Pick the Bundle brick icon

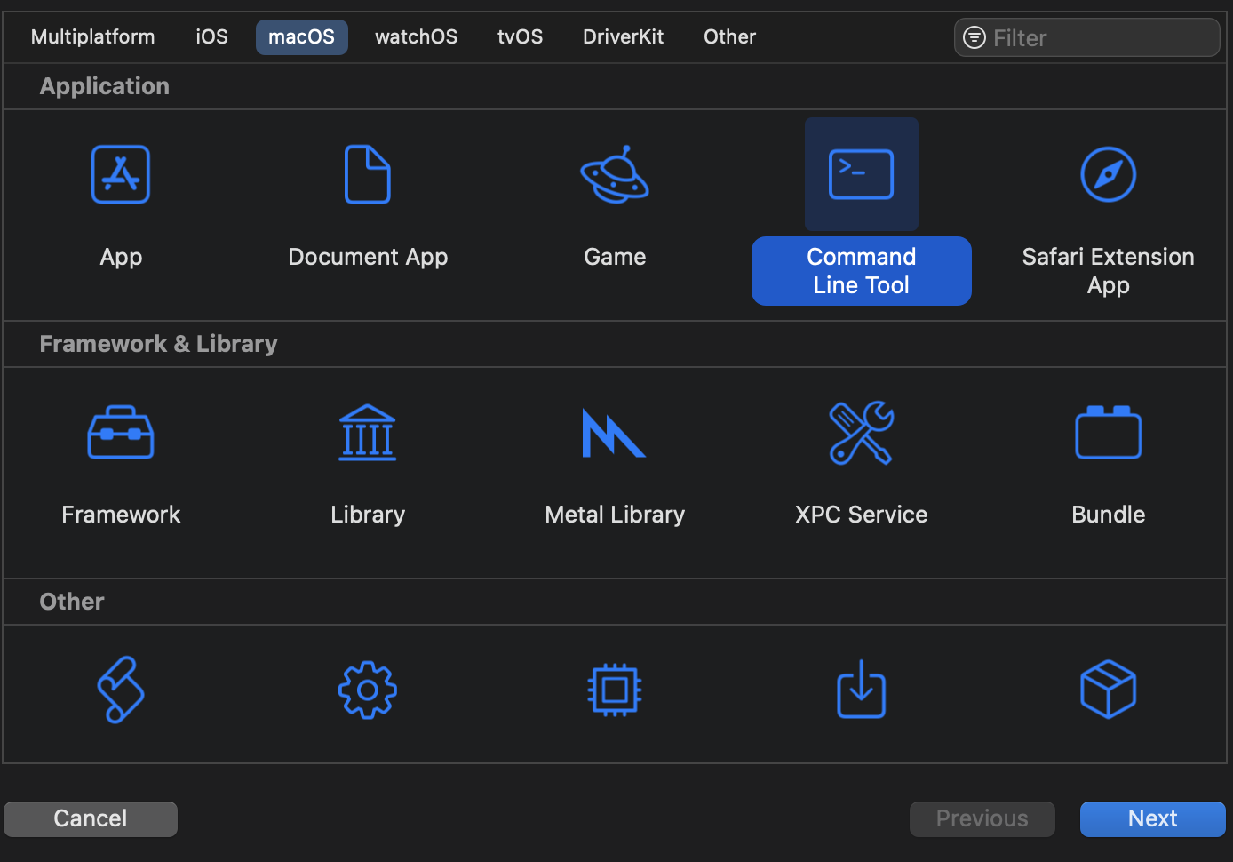tap(1109, 433)
